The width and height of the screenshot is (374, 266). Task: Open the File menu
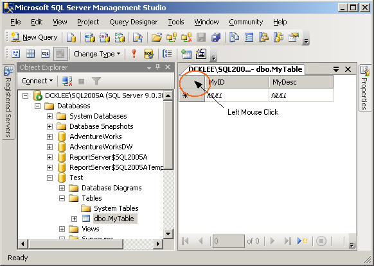15,22
